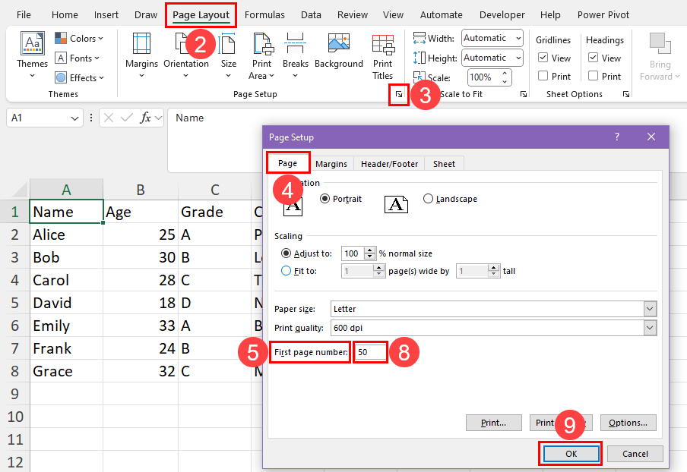Click the formula bar Cancel X icon
The height and width of the screenshot is (472, 687).
[109, 118]
